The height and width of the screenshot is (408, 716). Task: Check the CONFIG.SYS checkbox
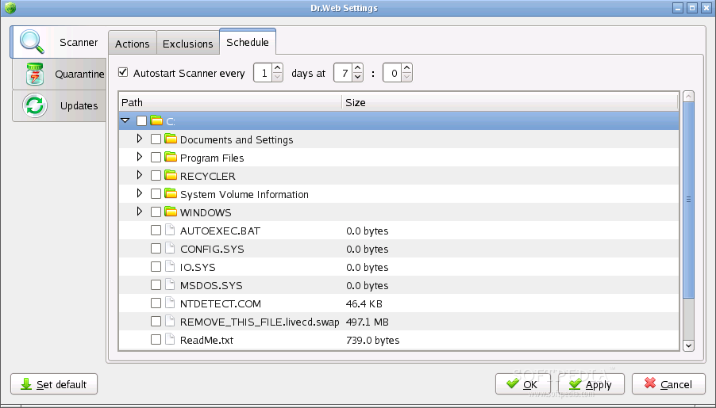[156, 249]
